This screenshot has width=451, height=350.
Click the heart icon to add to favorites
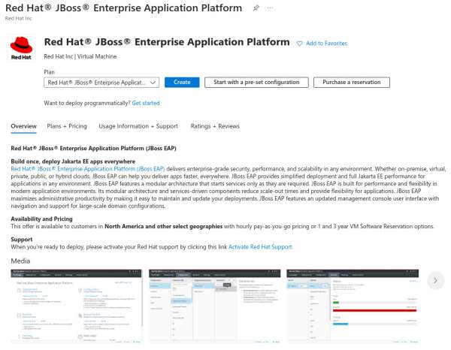coord(300,44)
